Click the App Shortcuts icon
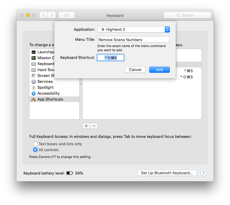The image size is (230, 205). [34, 99]
